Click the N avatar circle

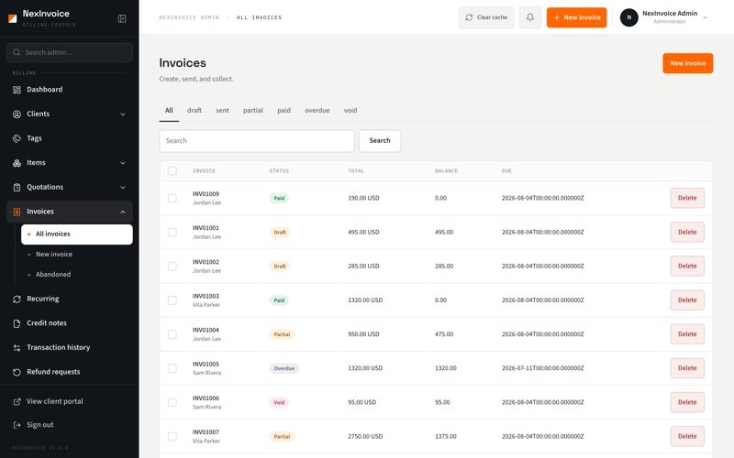pos(628,17)
